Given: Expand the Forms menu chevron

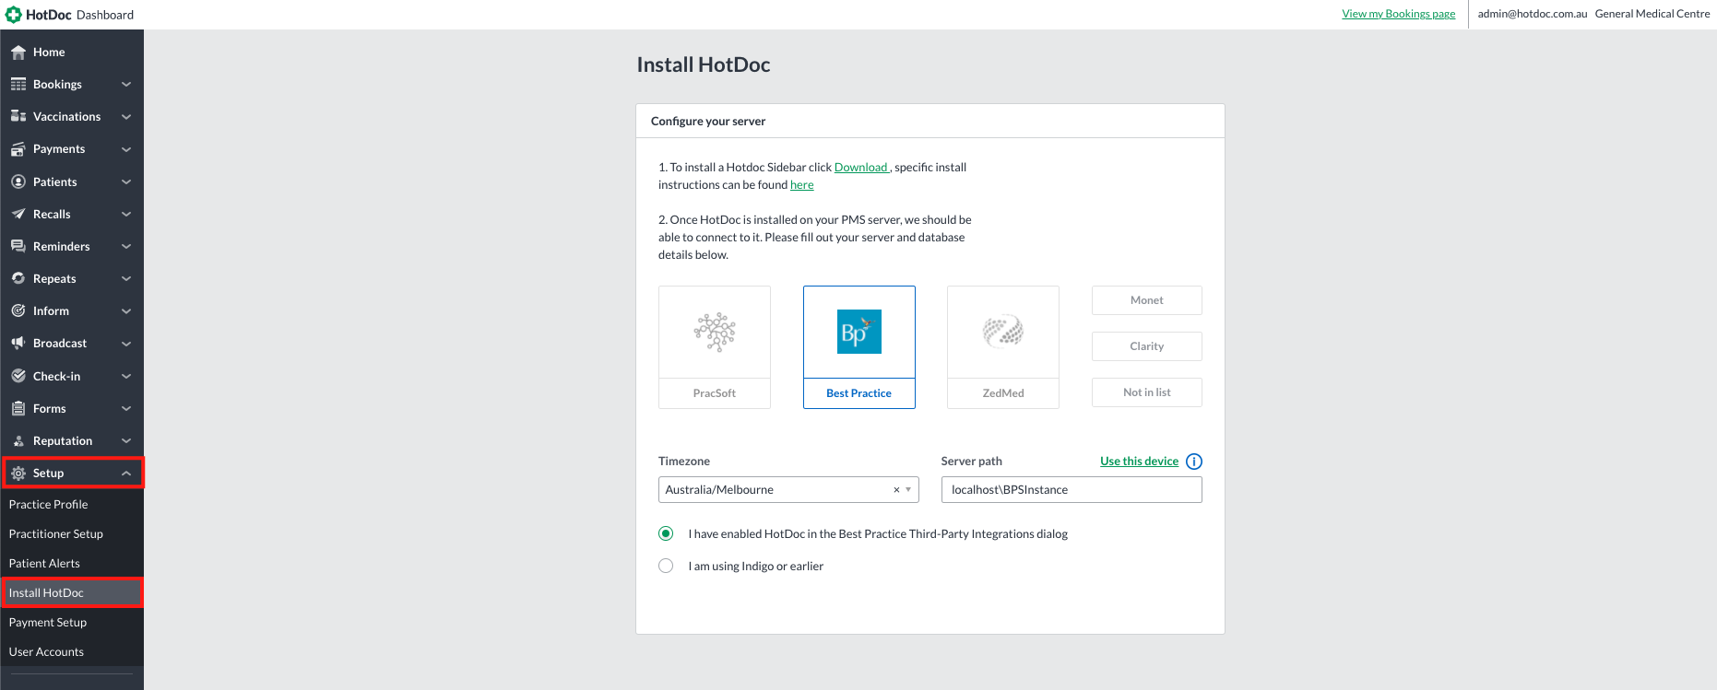Looking at the screenshot, I should pyautogui.click(x=126, y=409).
